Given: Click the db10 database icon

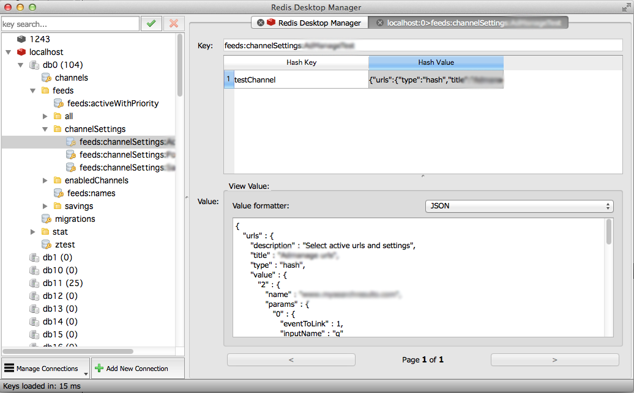Looking at the screenshot, I should [34, 270].
